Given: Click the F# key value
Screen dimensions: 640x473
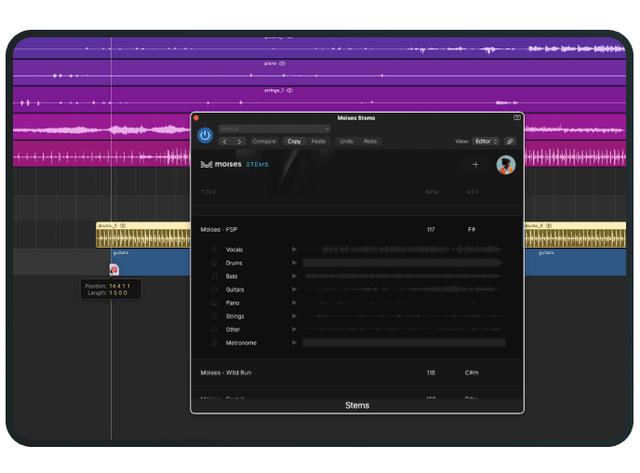Looking at the screenshot, I should point(472,230).
